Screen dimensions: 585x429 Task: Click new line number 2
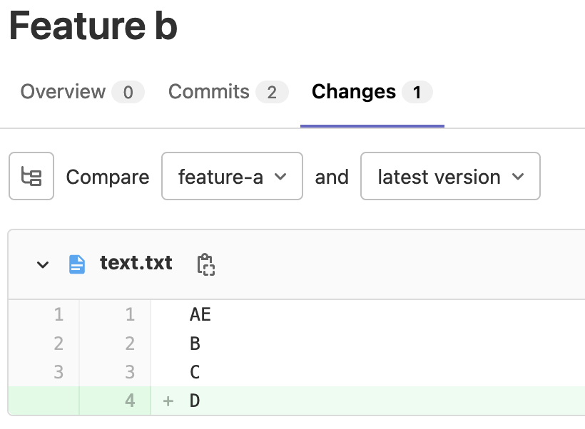pos(129,343)
